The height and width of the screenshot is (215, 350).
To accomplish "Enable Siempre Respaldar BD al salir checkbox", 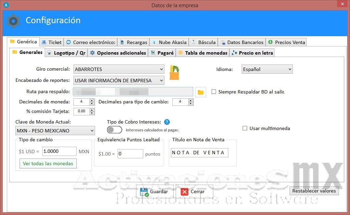I will [214, 92].
